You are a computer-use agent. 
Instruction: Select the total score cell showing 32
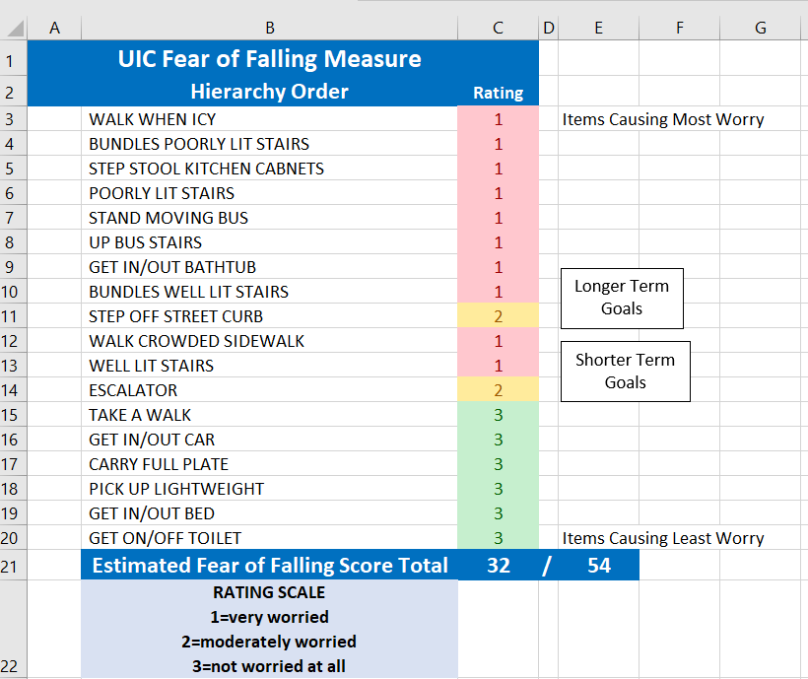point(498,566)
